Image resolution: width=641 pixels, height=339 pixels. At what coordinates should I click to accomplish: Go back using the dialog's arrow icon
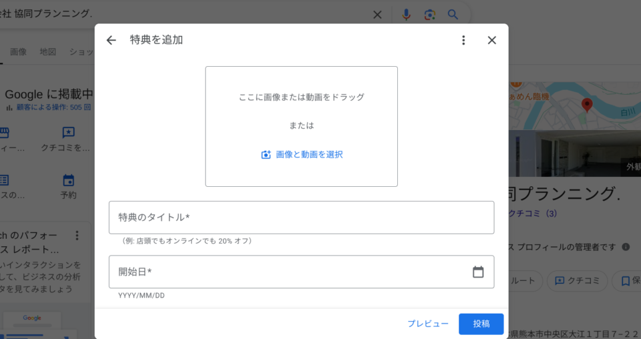(x=112, y=40)
